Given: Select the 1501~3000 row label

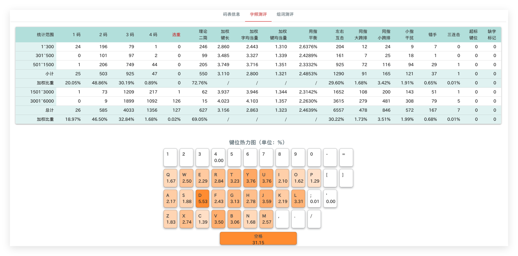Looking at the screenshot, I should (42, 92).
